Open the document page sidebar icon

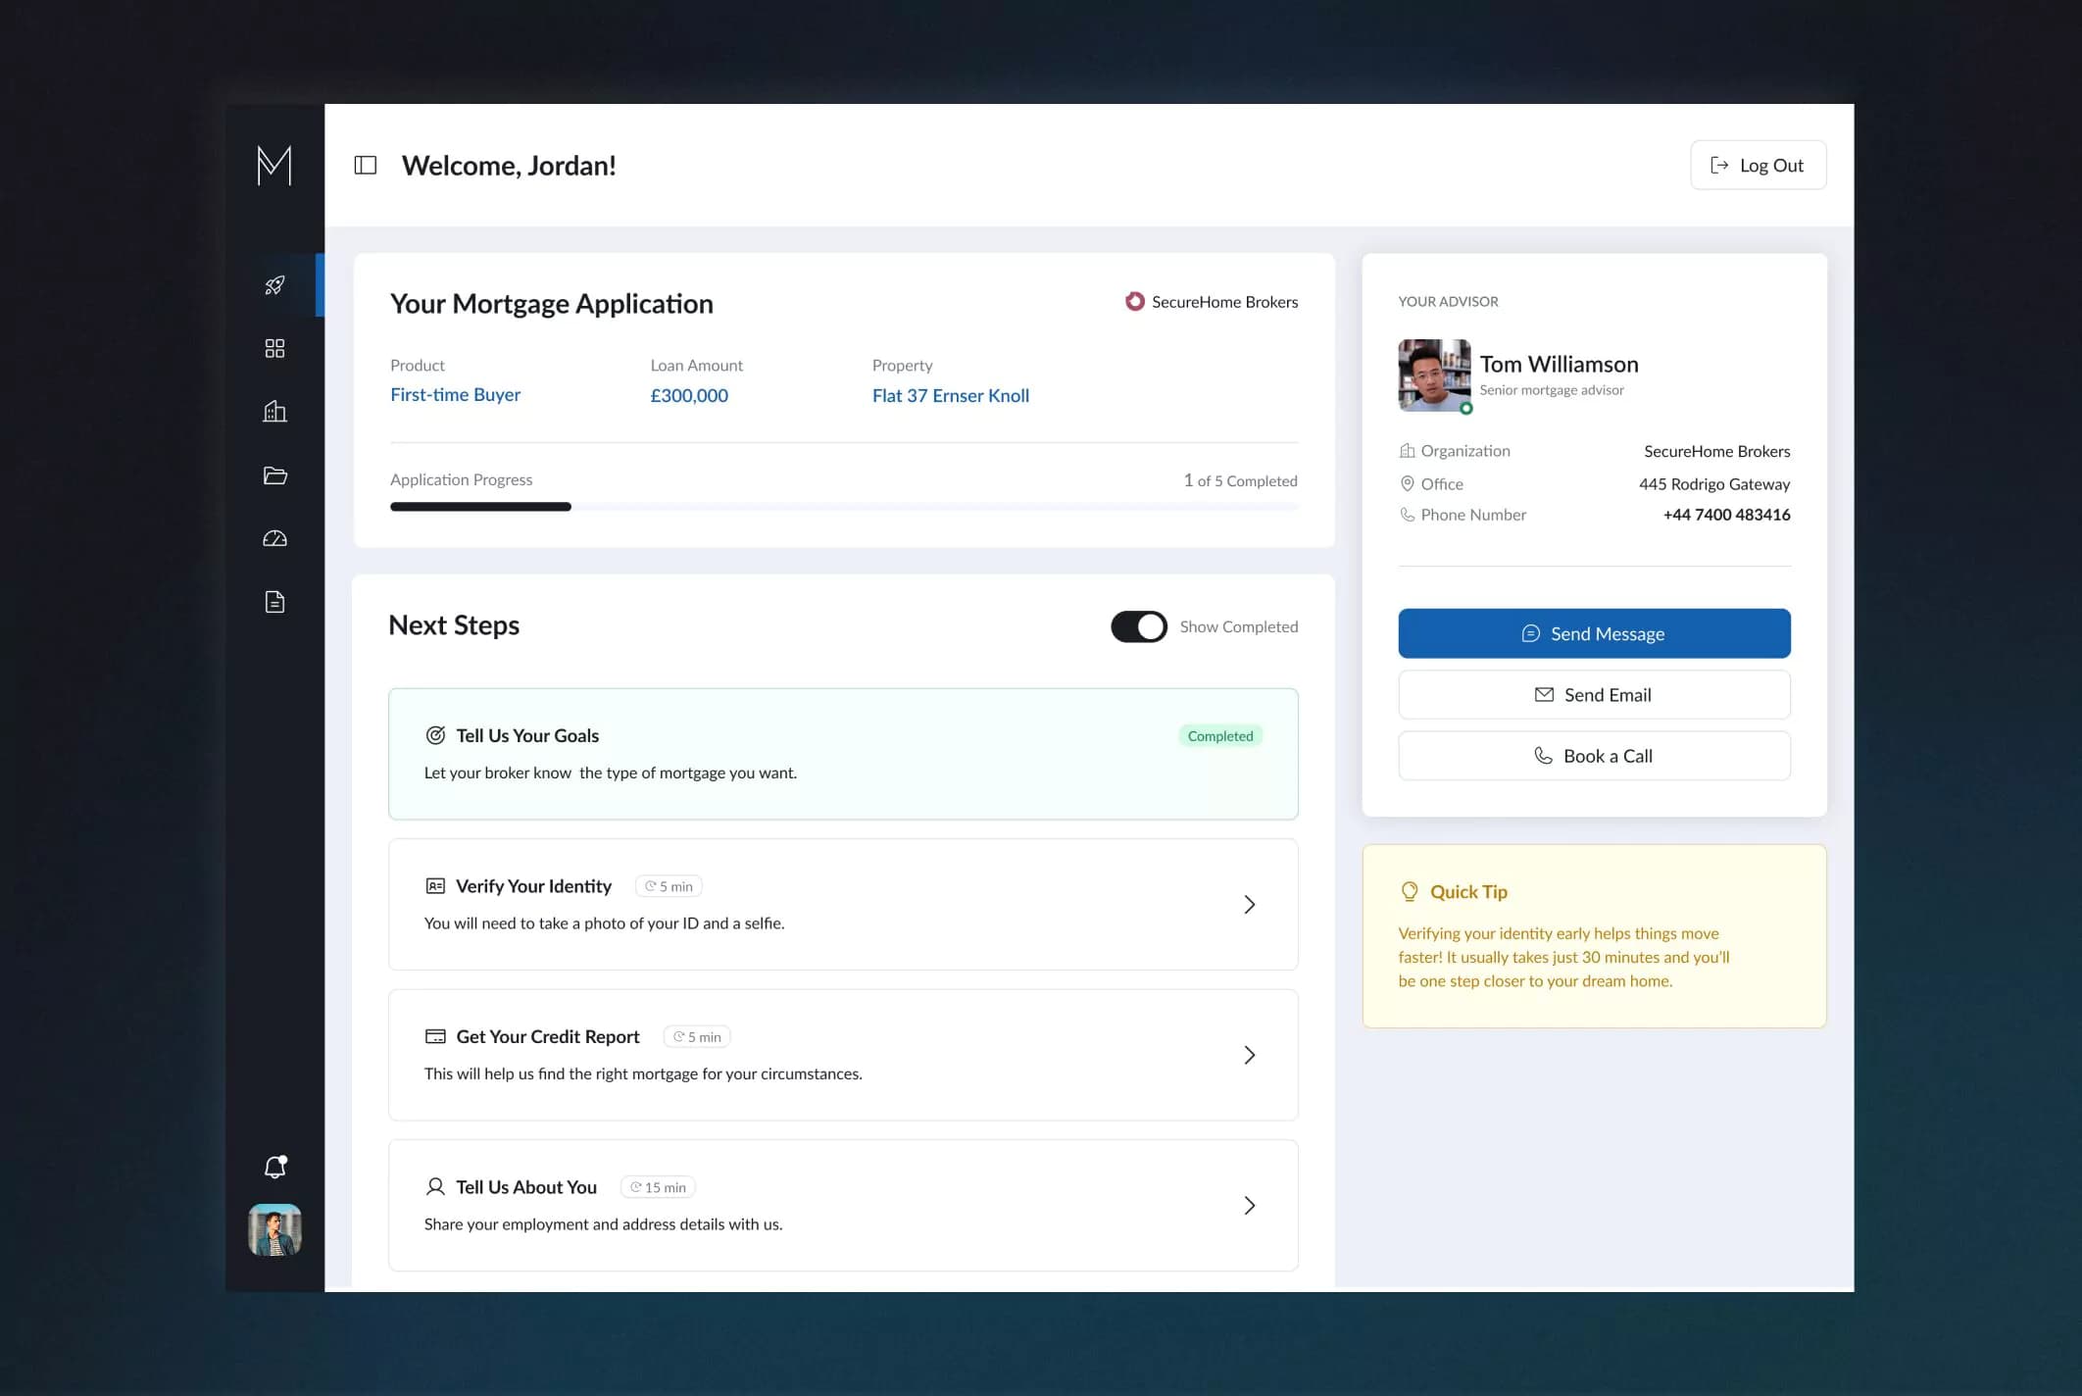(274, 602)
